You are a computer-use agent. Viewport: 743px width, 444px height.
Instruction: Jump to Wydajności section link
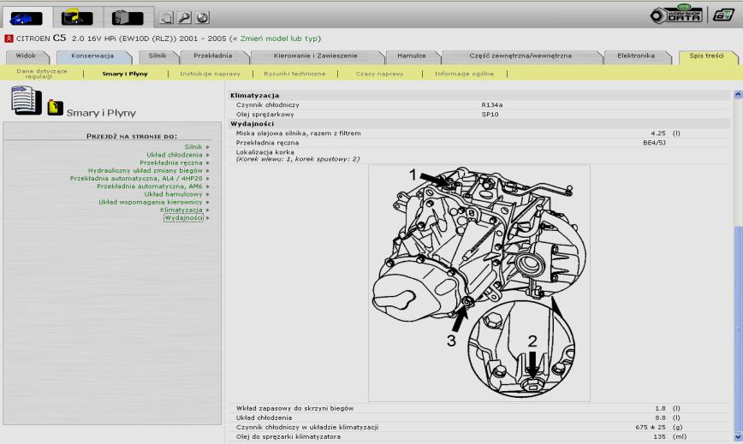pos(184,218)
